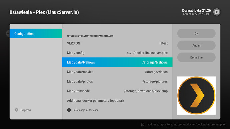
Task: Edit the Map /transcode path
Action: click(117, 91)
